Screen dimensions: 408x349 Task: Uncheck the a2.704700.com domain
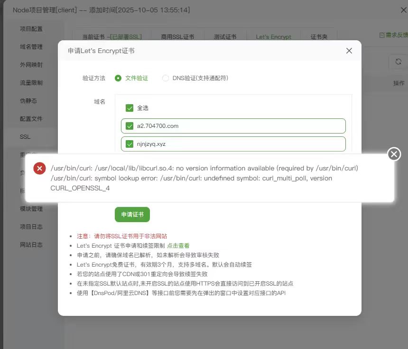(x=130, y=126)
